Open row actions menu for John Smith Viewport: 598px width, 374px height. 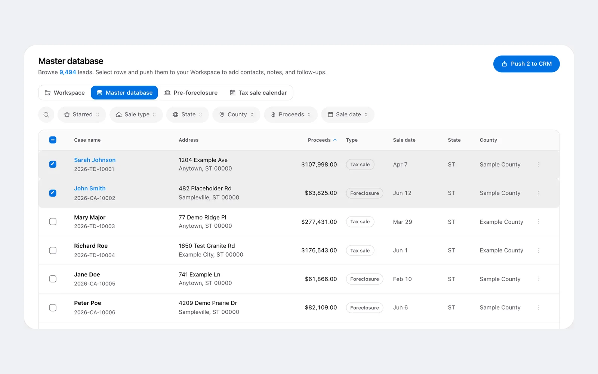pos(538,193)
